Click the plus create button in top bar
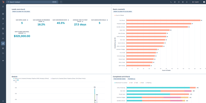 click(61, 2)
